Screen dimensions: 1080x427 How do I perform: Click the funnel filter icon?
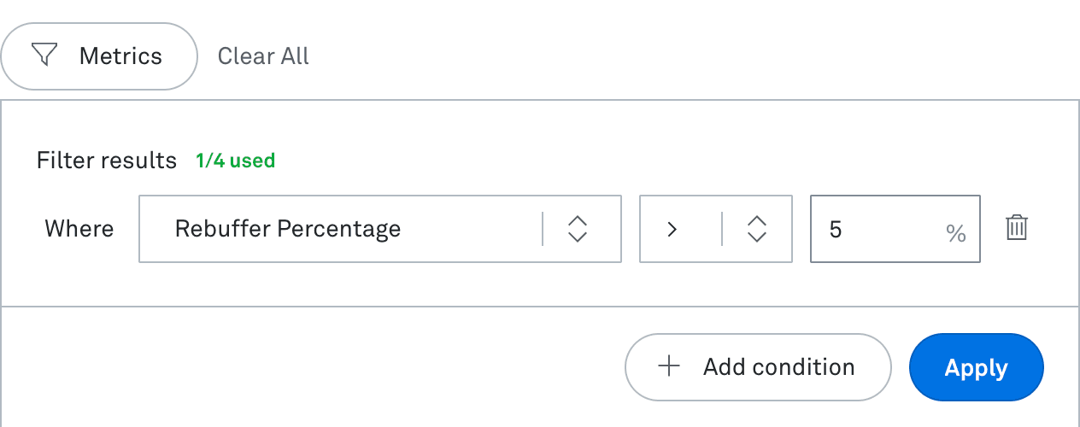point(44,56)
